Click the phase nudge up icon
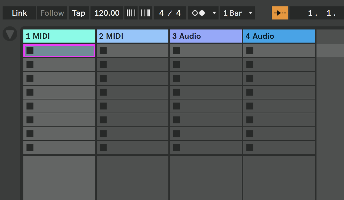 pos(146,13)
